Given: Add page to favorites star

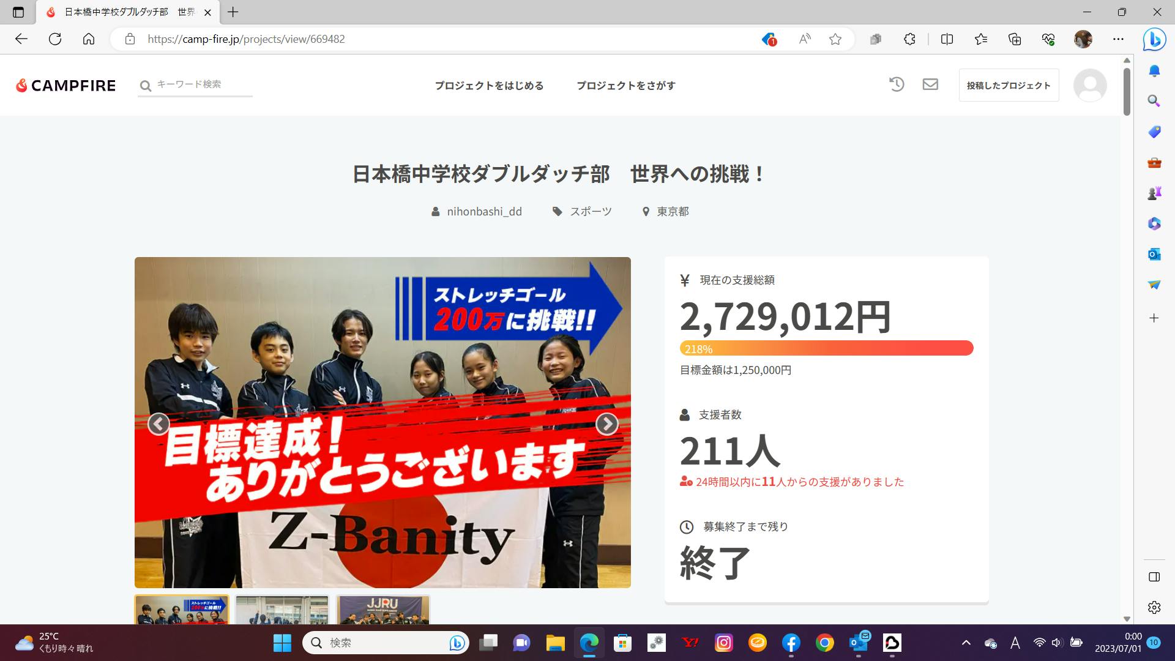Looking at the screenshot, I should (835, 39).
